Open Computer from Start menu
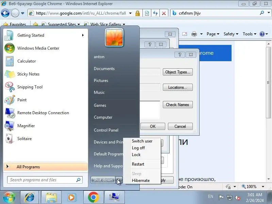Viewport: 272px width, 204px height. pos(103,117)
